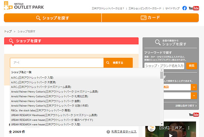
Task: Click the suggestion list scrollbar thumb
Action: [162, 75]
